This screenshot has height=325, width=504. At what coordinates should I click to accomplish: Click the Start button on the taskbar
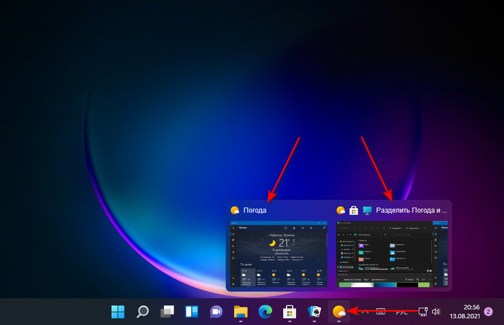pyautogui.click(x=118, y=312)
